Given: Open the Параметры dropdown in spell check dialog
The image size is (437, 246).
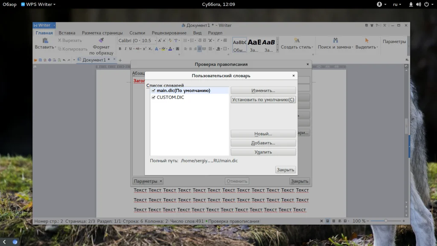Looking at the screenshot, I should point(148,181).
